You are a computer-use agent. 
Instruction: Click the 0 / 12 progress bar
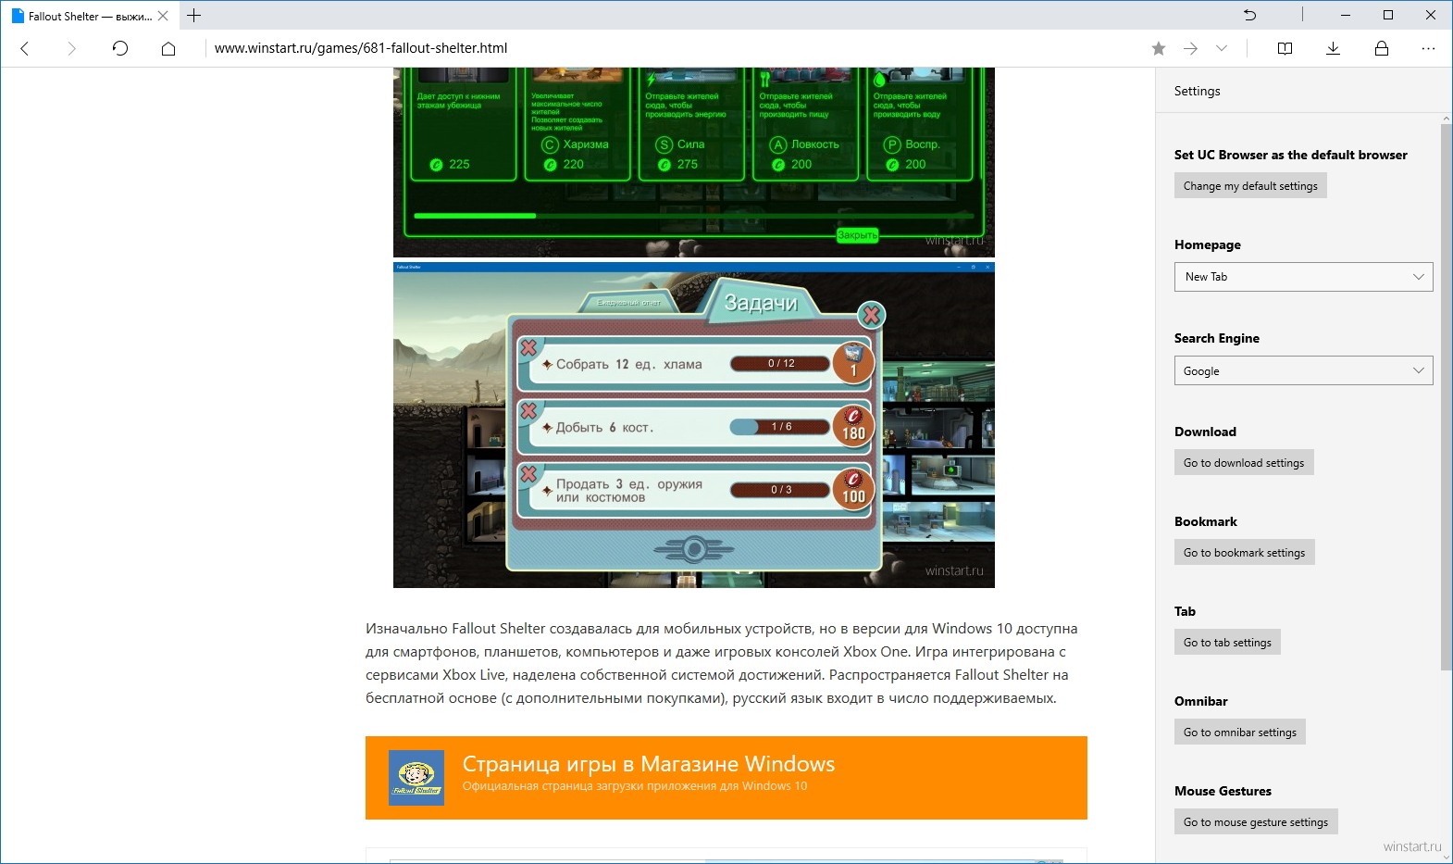[781, 364]
